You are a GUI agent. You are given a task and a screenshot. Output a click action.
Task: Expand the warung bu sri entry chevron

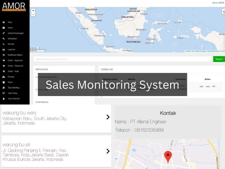coord(108,151)
